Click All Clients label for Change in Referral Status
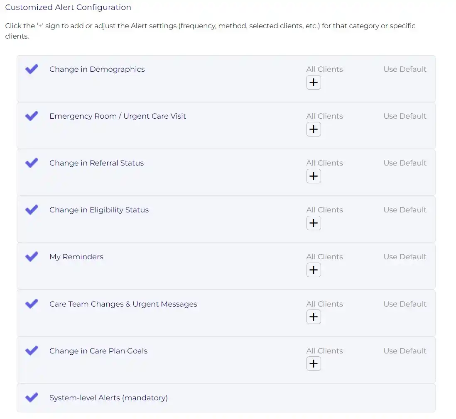The height and width of the screenshot is (419, 456). point(324,163)
